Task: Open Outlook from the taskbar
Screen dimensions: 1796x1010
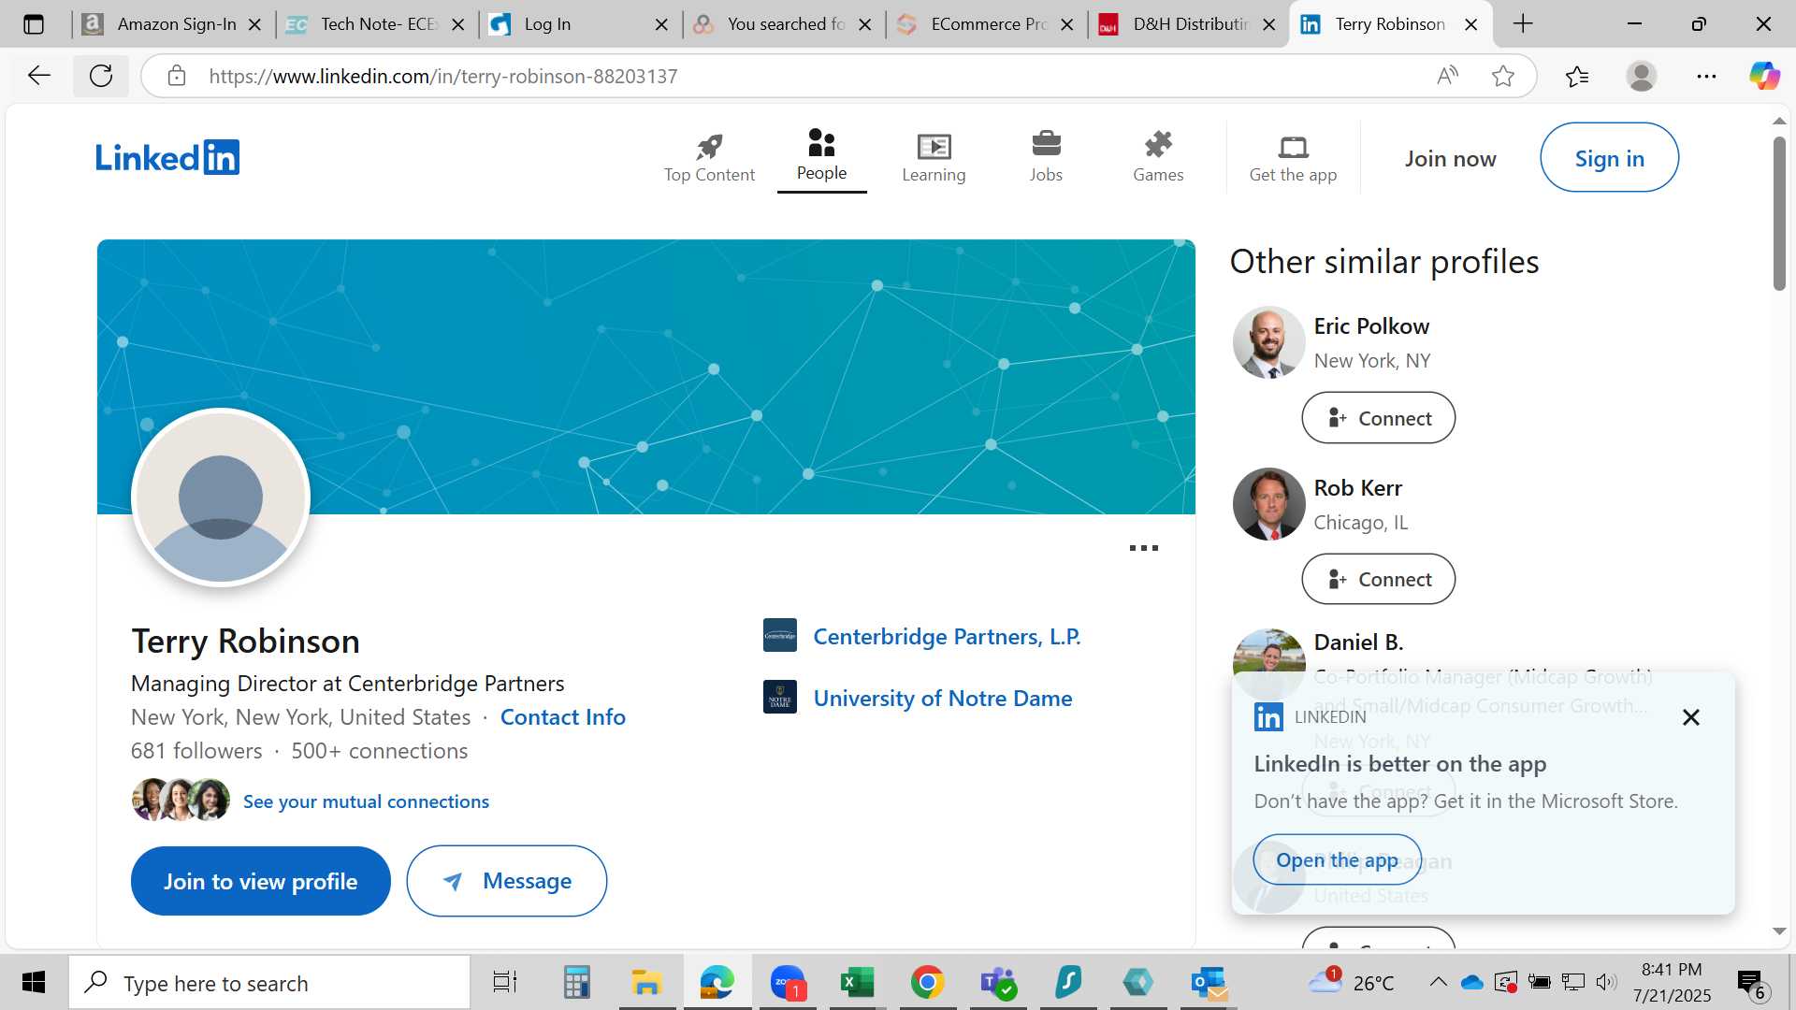Action: point(1209,982)
